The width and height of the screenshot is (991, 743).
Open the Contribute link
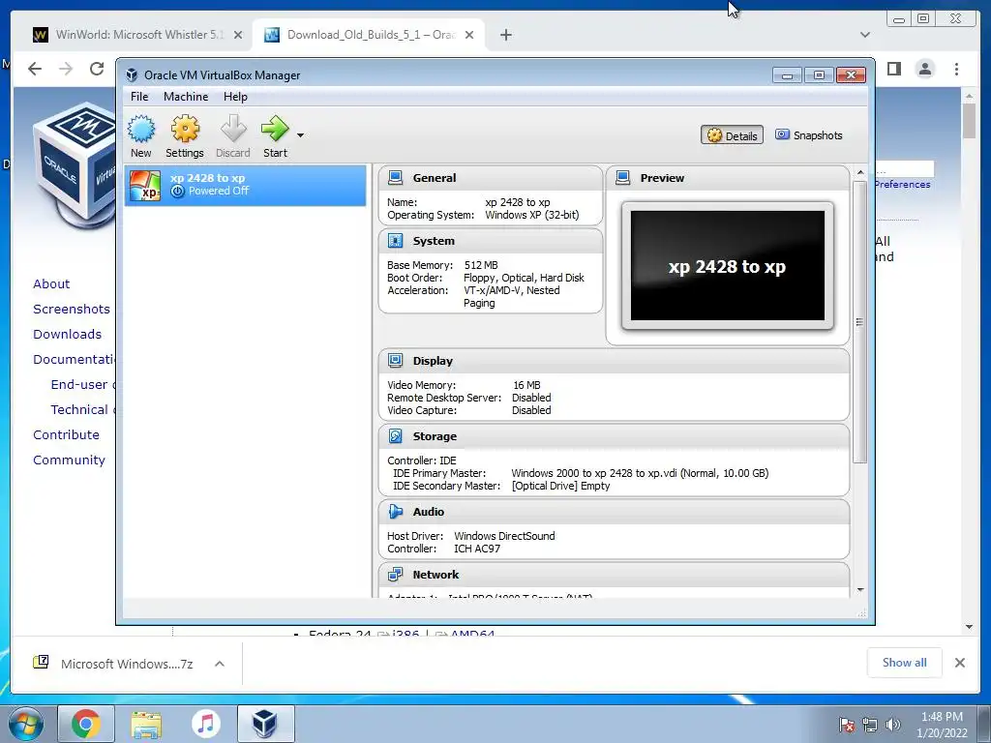coord(67,434)
